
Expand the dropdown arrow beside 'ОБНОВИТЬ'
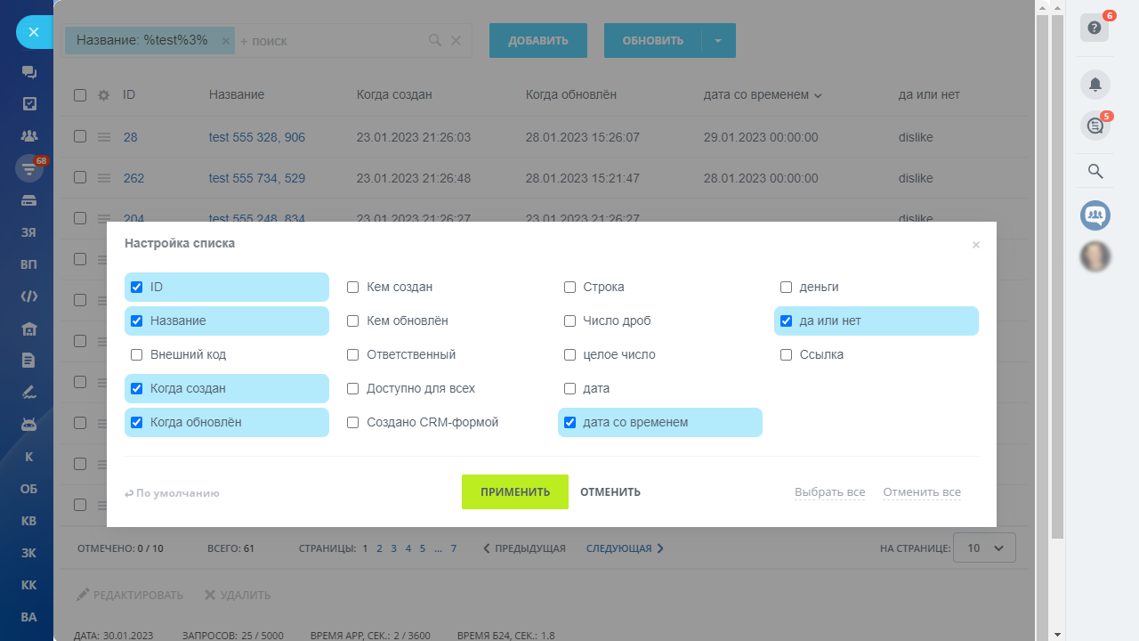[719, 41]
